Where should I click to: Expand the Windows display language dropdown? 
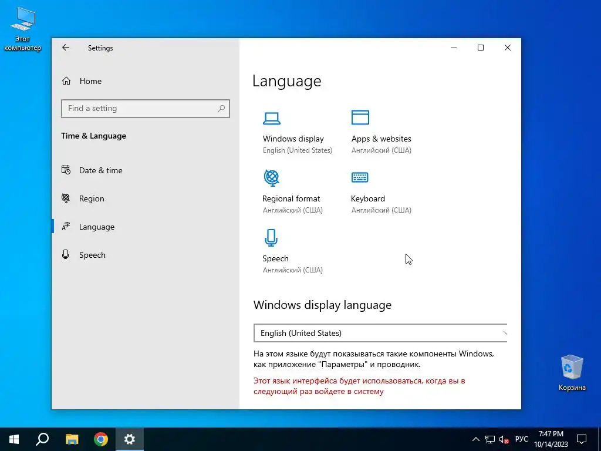[x=380, y=333]
